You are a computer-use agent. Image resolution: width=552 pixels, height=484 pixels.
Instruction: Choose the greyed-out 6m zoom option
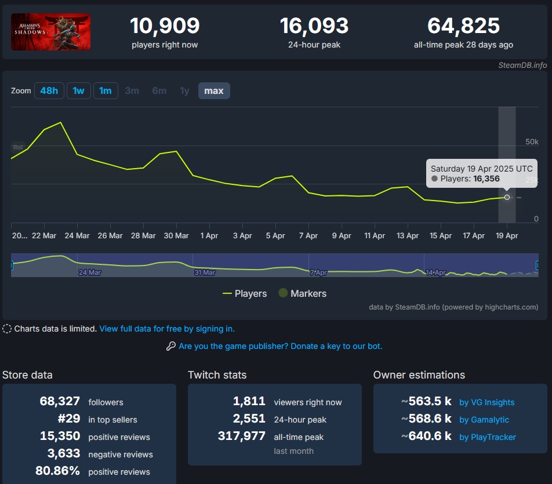[159, 91]
